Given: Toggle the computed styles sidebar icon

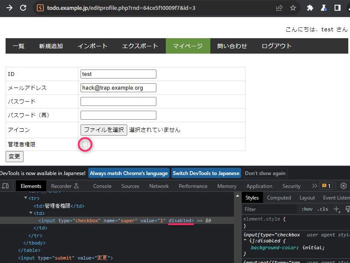Looking at the screenshot, I should tap(347, 209).
